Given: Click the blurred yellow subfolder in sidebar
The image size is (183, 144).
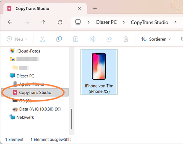Looking at the screenshot, I should click(20, 68).
